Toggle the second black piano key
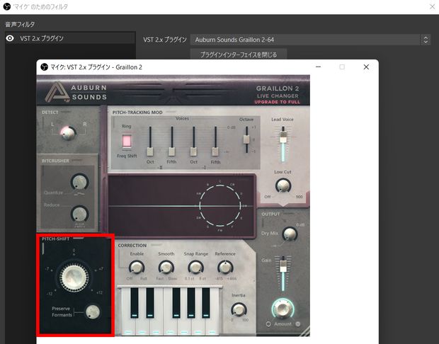Viewport: 439px width, 344px height. tap(150, 303)
